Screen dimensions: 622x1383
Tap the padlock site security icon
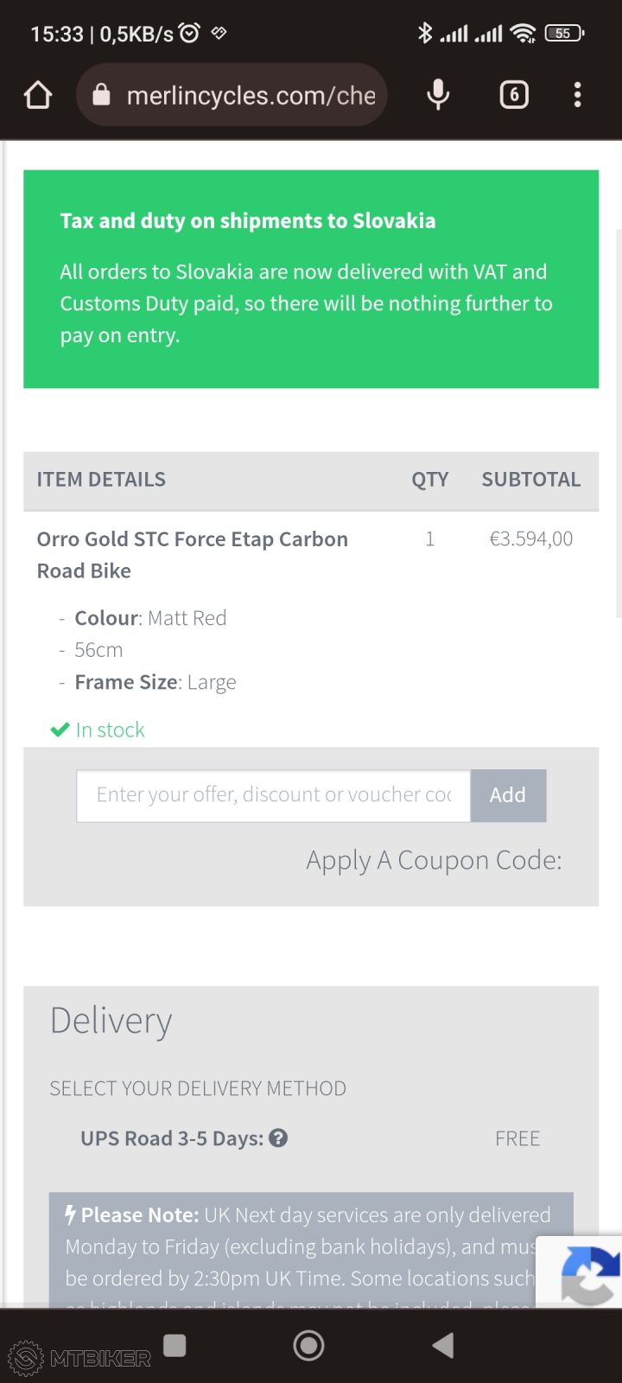point(102,95)
